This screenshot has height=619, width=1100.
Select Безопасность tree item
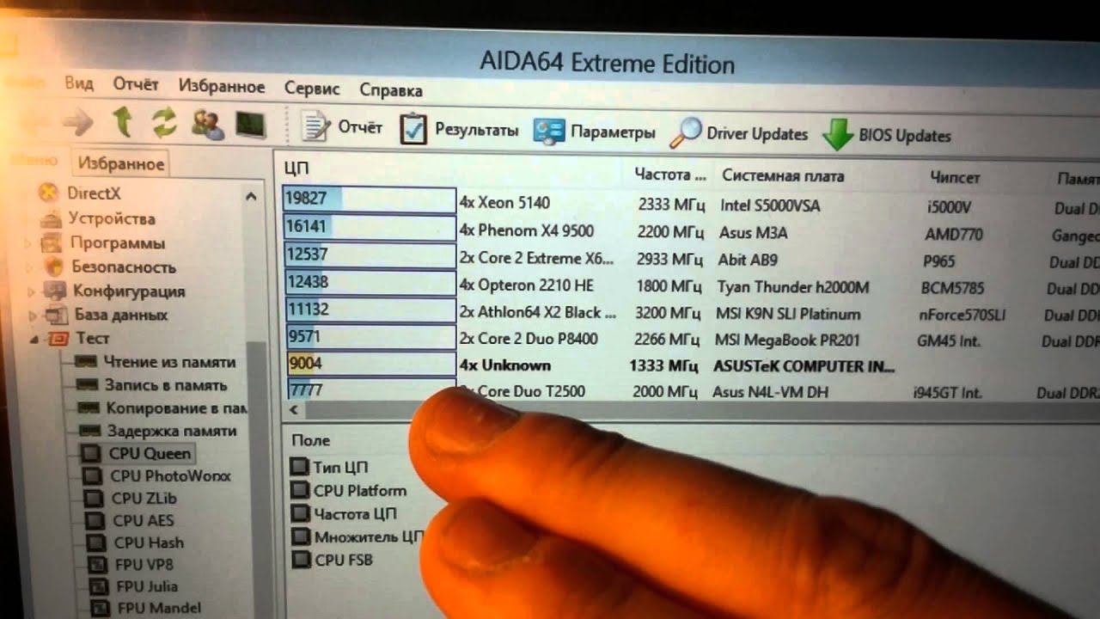[x=123, y=267]
